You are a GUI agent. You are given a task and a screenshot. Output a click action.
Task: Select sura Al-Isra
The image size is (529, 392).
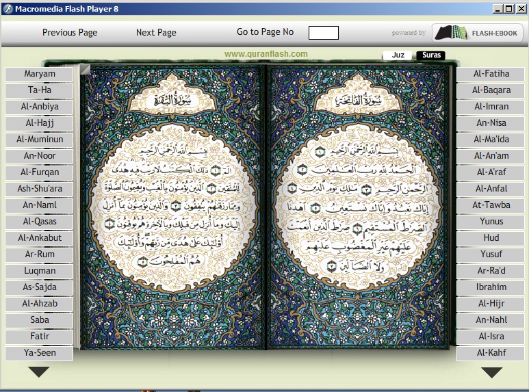(491, 337)
